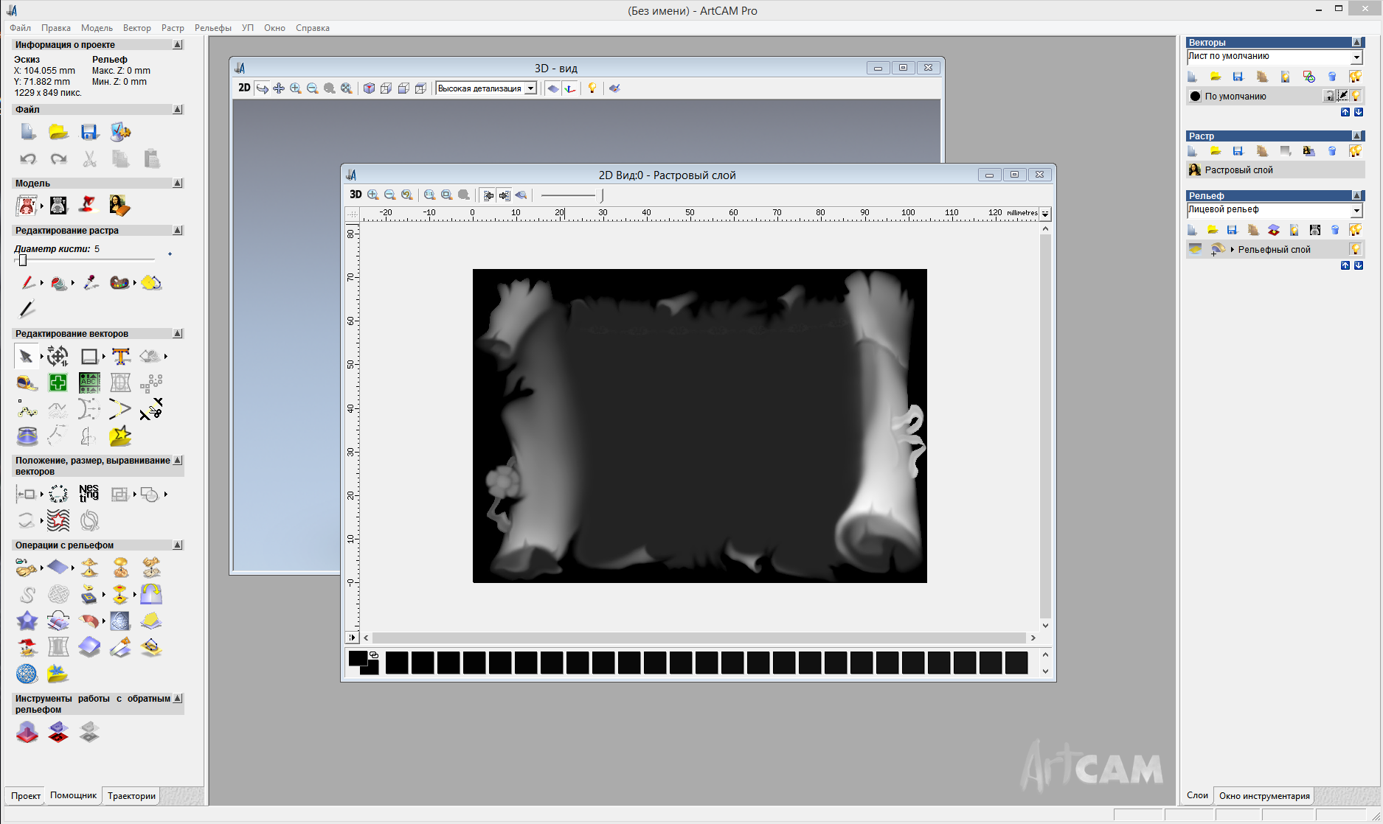Image resolution: width=1383 pixels, height=824 pixels.
Task: Move Рельефный слой down
Action: coord(1359,265)
